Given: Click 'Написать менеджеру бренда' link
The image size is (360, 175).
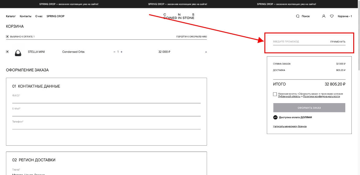Looking at the screenshot, I should [x=290, y=126].
